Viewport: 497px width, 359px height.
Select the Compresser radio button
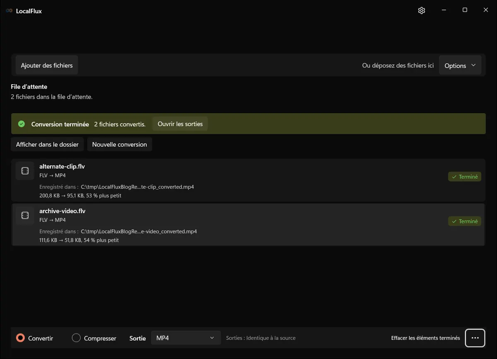(76, 338)
